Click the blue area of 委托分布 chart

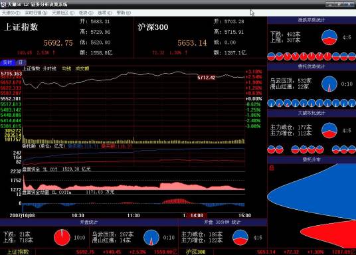tap(318, 193)
